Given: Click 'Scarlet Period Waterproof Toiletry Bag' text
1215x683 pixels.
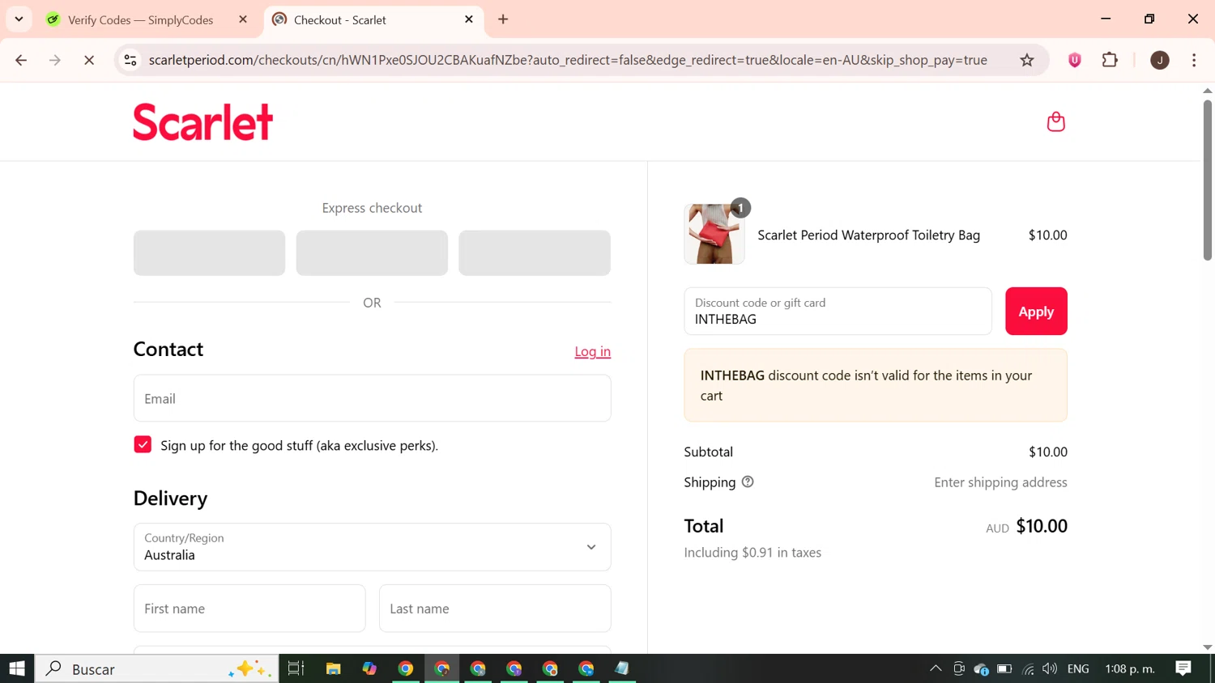Looking at the screenshot, I should click(x=868, y=235).
